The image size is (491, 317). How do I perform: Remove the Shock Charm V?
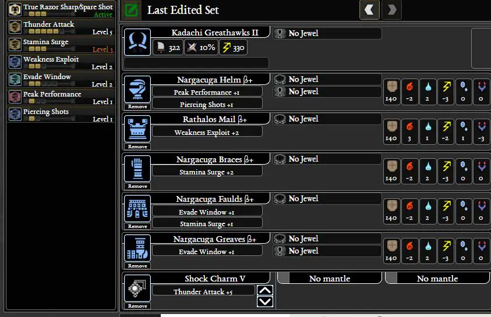[137, 306]
